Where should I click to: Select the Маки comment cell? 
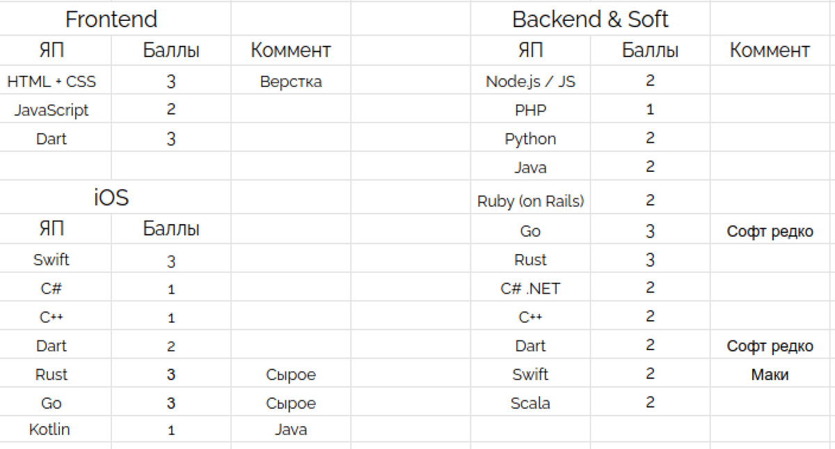coord(770,375)
